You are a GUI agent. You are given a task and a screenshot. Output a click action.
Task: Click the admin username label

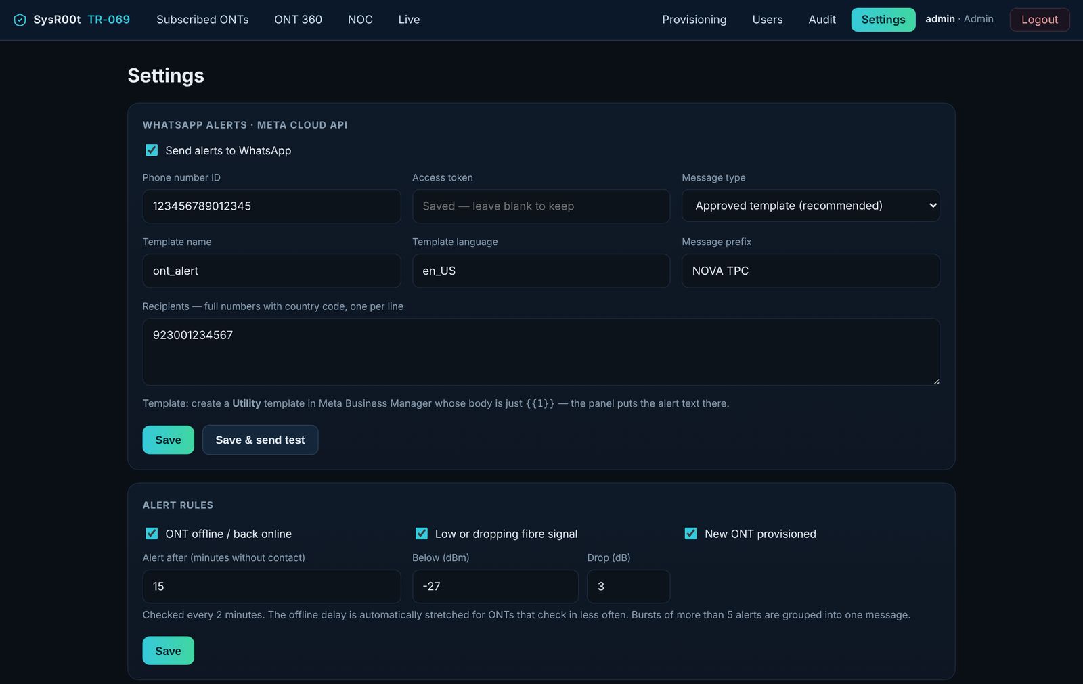click(x=940, y=19)
